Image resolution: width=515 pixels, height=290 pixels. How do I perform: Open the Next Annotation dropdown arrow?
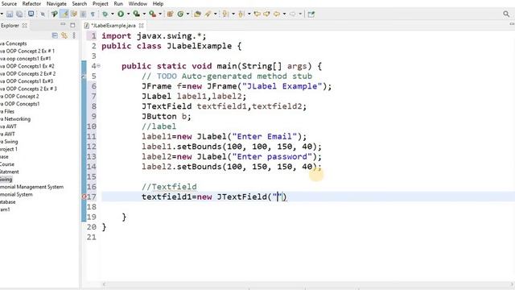click(233, 14)
